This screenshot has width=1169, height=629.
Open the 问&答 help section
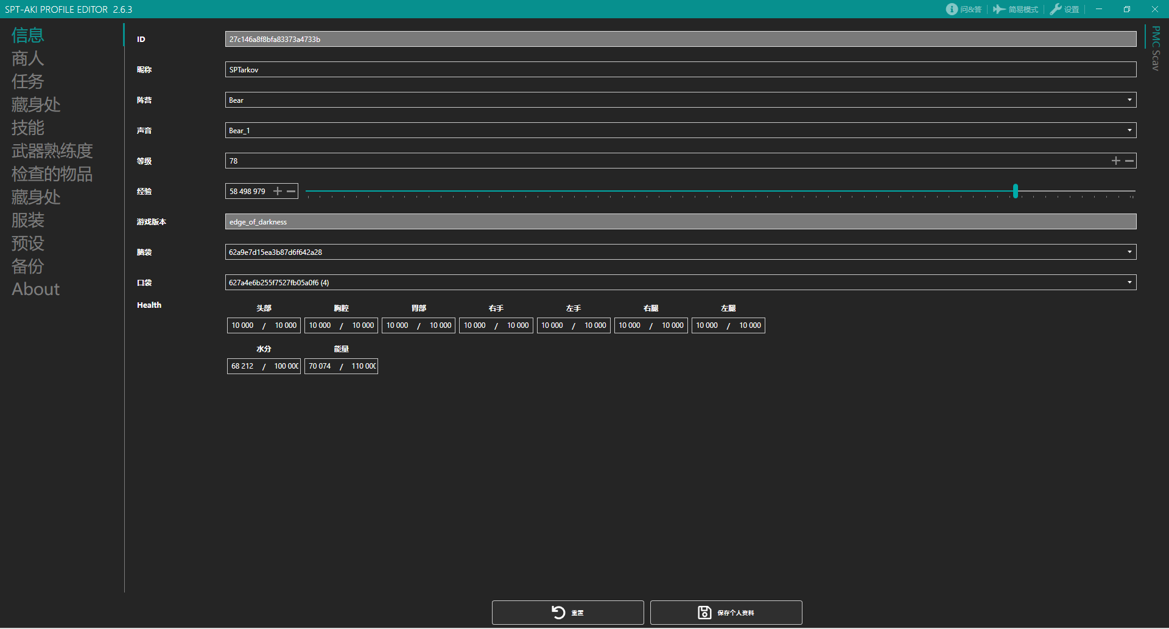(x=964, y=9)
